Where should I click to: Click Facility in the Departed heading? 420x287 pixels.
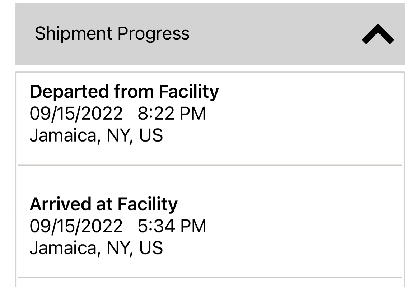tap(188, 92)
